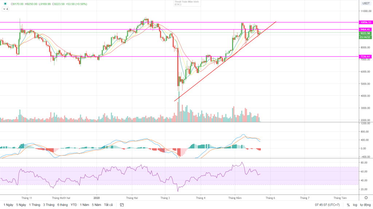Select the YTD range
This screenshot has width=373, height=209.
coord(74,205)
